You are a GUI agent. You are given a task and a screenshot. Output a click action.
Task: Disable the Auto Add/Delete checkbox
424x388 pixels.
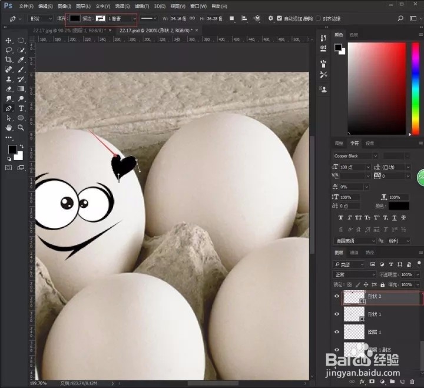tap(279, 18)
